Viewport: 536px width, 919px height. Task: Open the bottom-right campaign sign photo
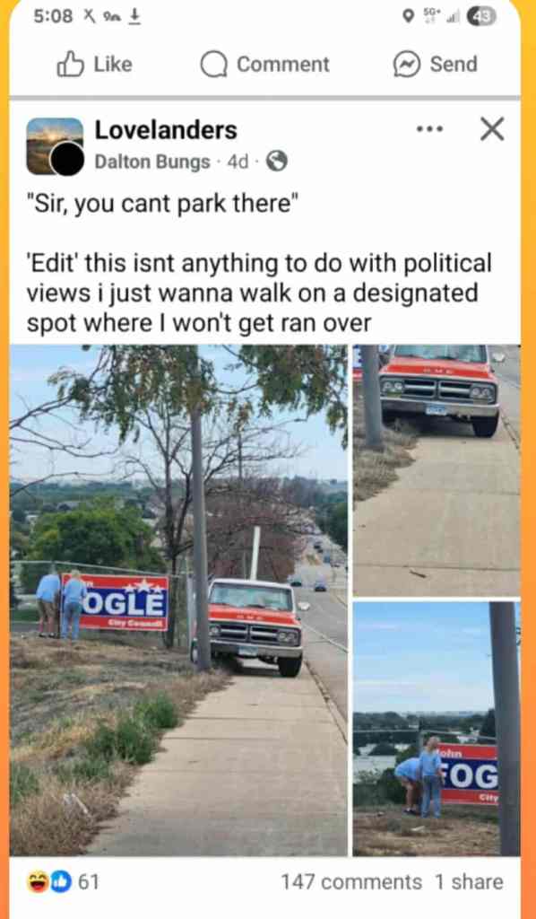[x=437, y=729]
